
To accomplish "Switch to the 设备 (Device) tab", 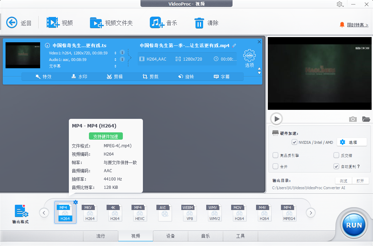I will 171,236.
